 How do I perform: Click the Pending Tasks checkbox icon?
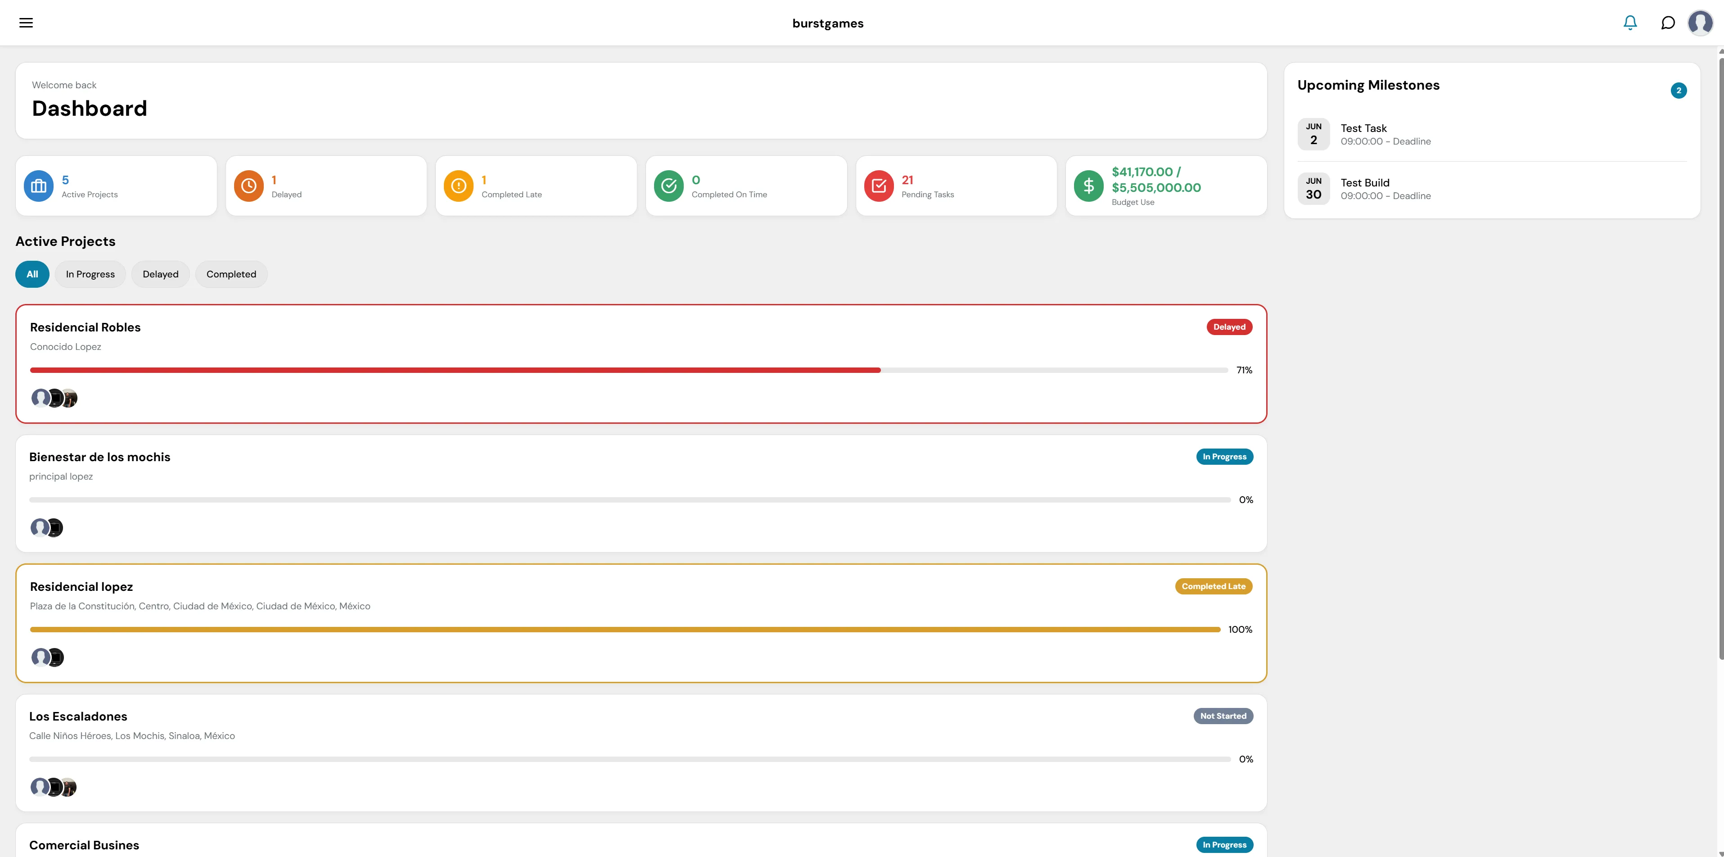pyautogui.click(x=879, y=186)
